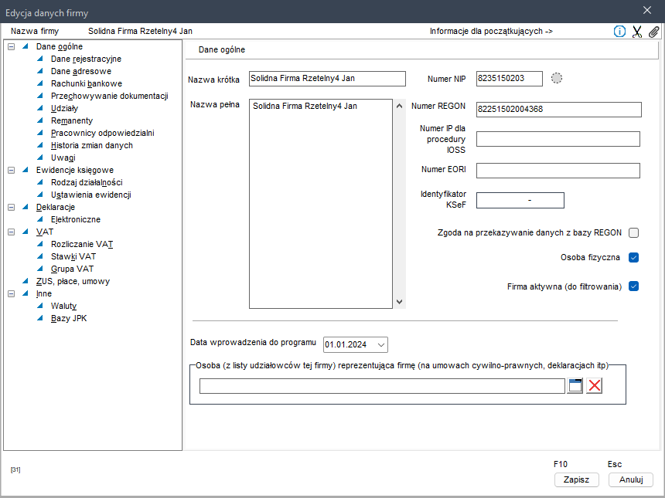Select Dane rejestracyjne in tree

coord(86,59)
